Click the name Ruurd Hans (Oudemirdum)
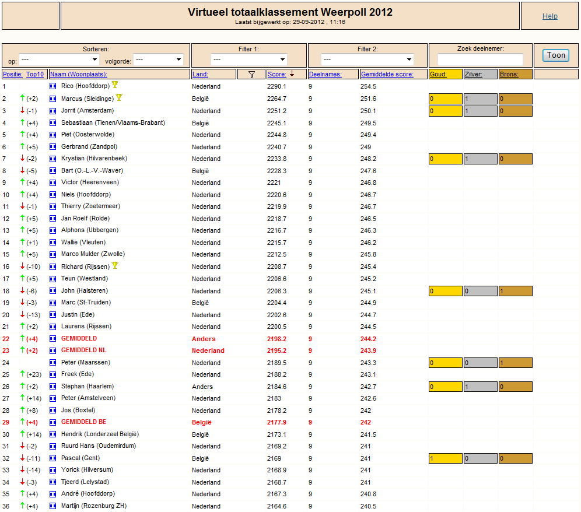The width and height of the screenshot is (581, 512). point(99,446)
